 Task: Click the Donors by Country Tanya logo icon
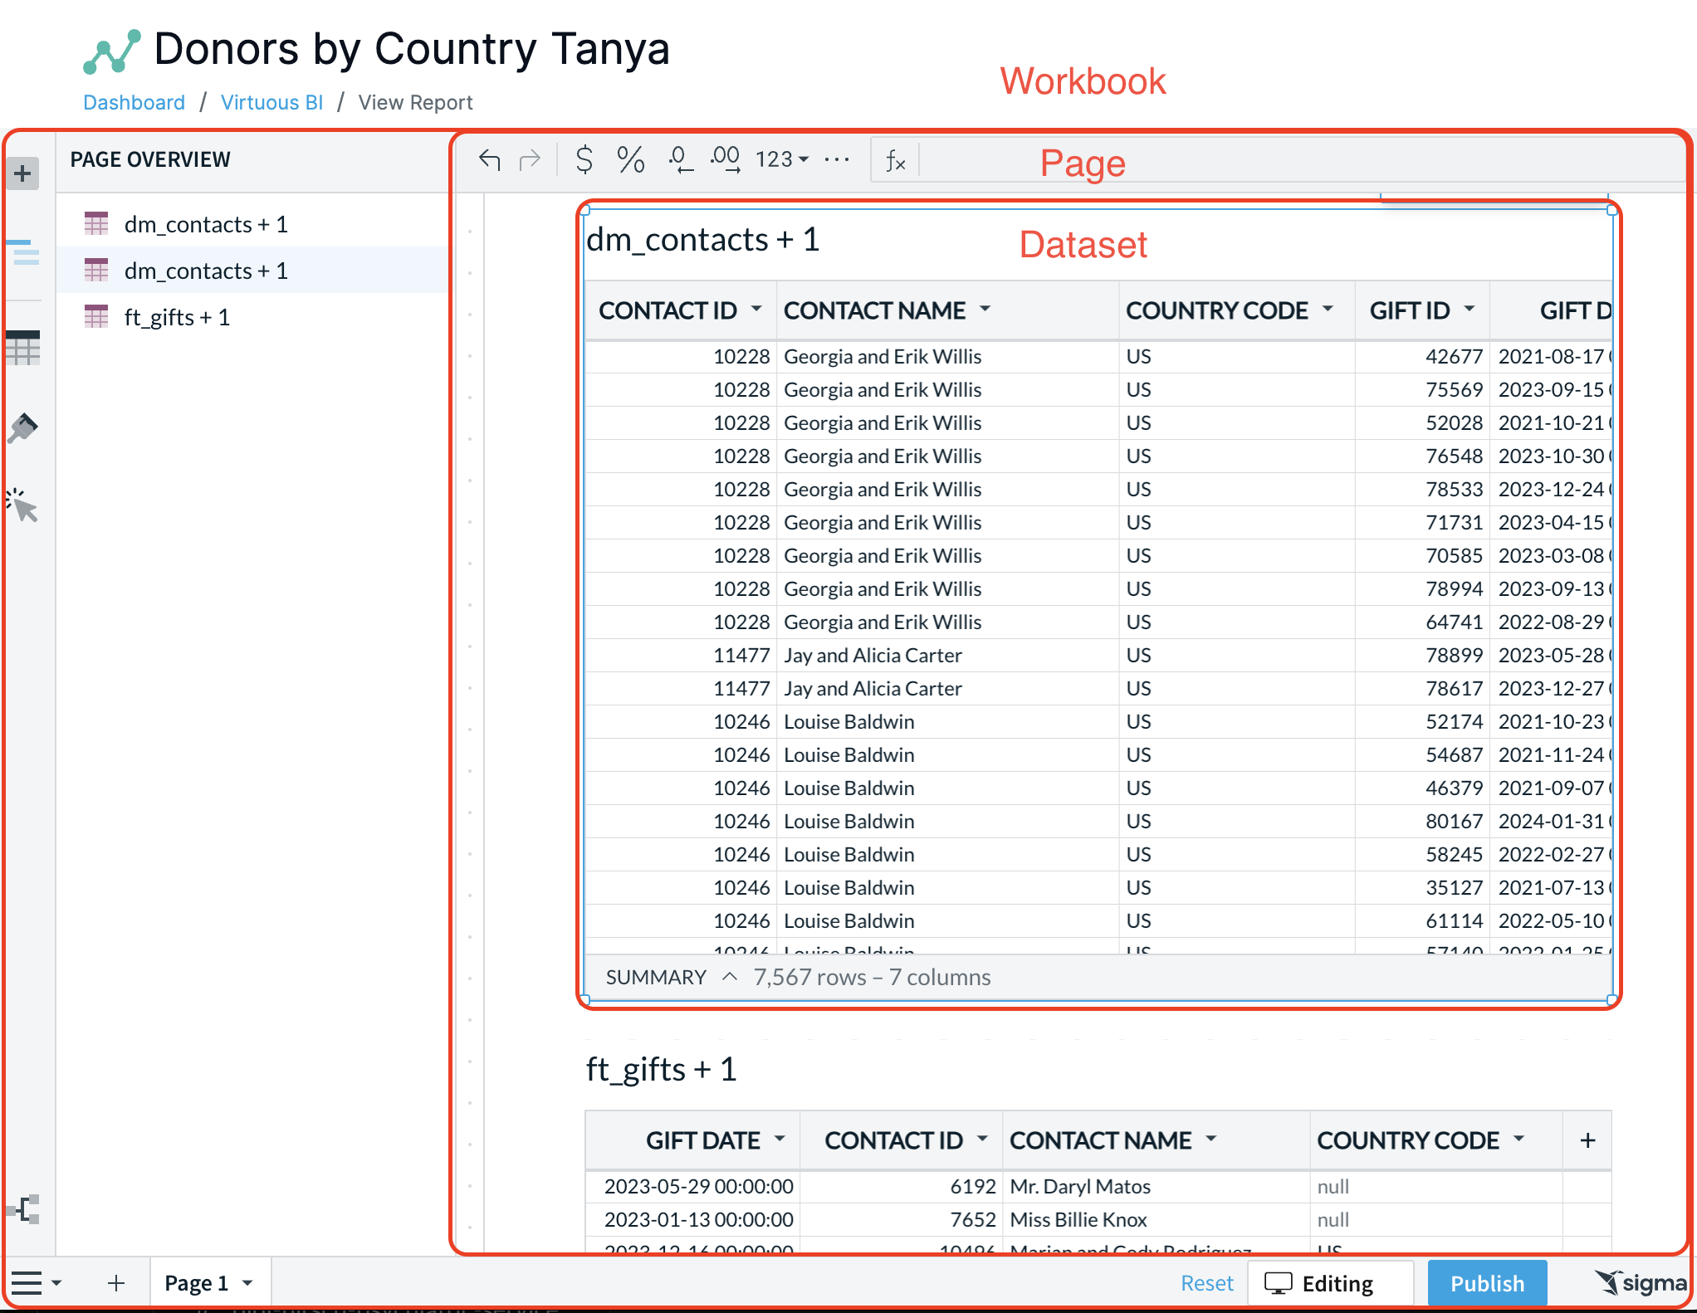(111, 51)
